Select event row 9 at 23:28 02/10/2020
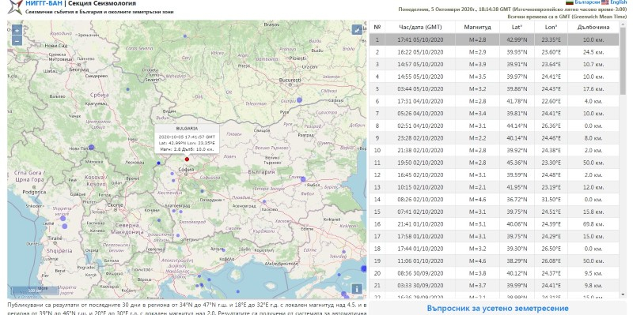This screenshot has height=315, width=633. coord(494,138)
